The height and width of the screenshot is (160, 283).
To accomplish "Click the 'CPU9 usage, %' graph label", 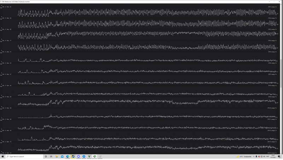I will point(272,97).
